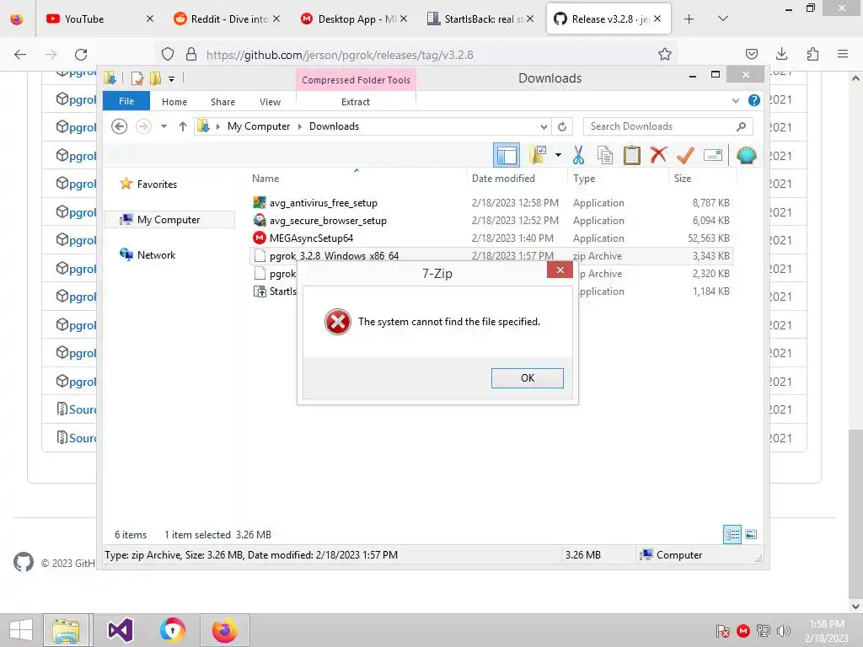Refresh the Downloads folder view
Screen dimensions: 863x647
click(x=562, y=126)
